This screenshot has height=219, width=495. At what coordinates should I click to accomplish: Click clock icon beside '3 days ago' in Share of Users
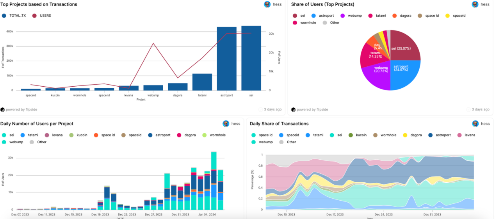tap(468, 110)
